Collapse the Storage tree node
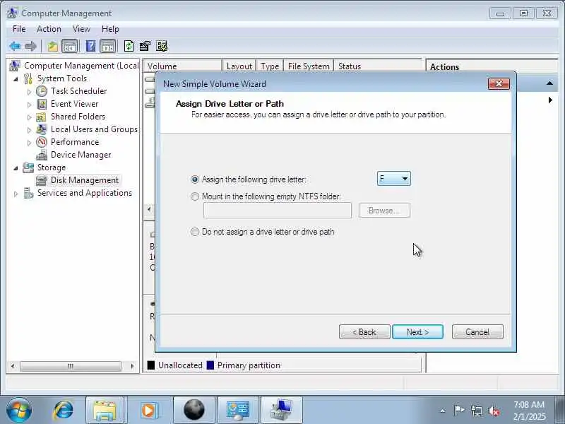 pos(16,168)
